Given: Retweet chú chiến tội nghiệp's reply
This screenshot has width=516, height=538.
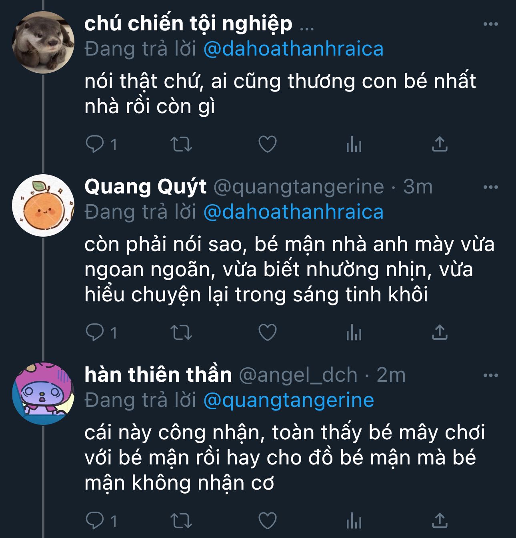Looking at the screenshot, I should pos(181,144).
